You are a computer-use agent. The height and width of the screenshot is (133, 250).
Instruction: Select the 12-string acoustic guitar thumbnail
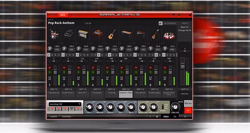pyautogui.click(x=112, y=34)
